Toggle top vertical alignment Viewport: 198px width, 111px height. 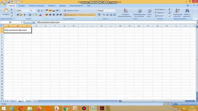pos(47,10)
